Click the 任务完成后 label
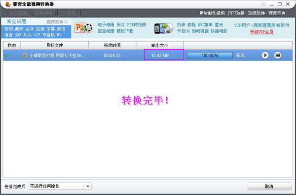296x195 pixels. 15,187
